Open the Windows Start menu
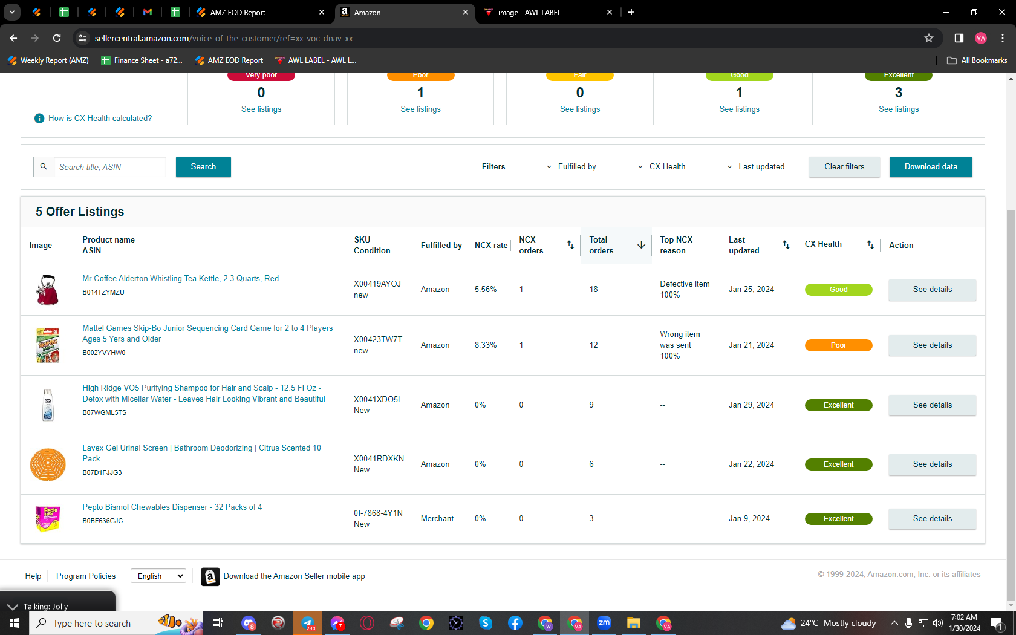 tap(15, 623)
